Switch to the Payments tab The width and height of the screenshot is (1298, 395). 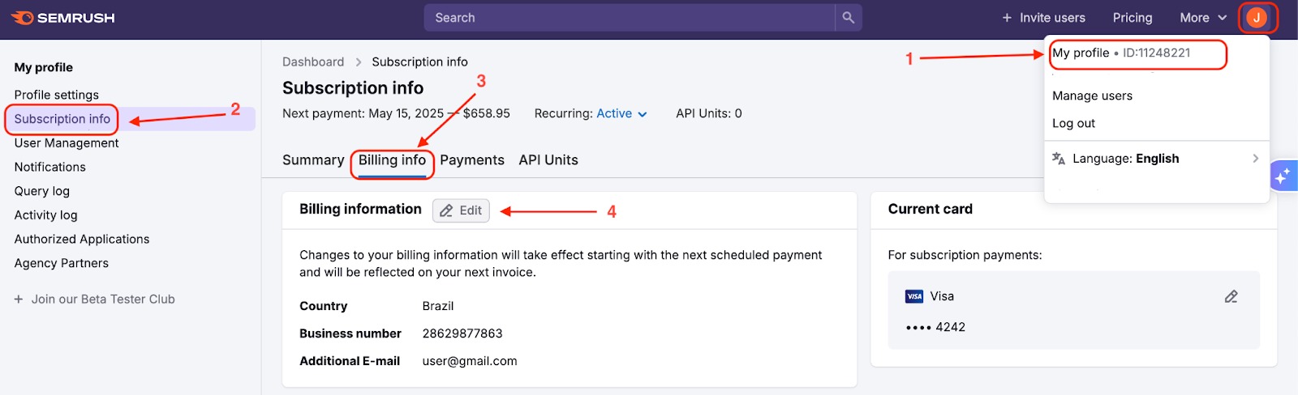pos(472,160)
